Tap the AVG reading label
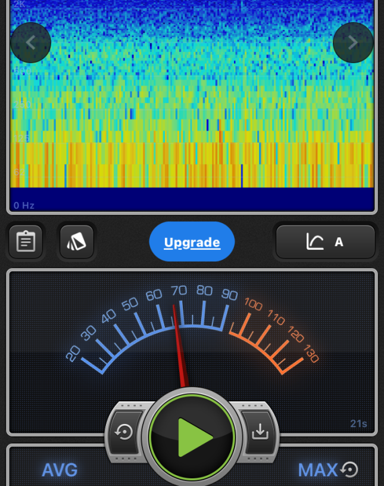The width and height of the screenshot is (384, 486). click(60, 470)
